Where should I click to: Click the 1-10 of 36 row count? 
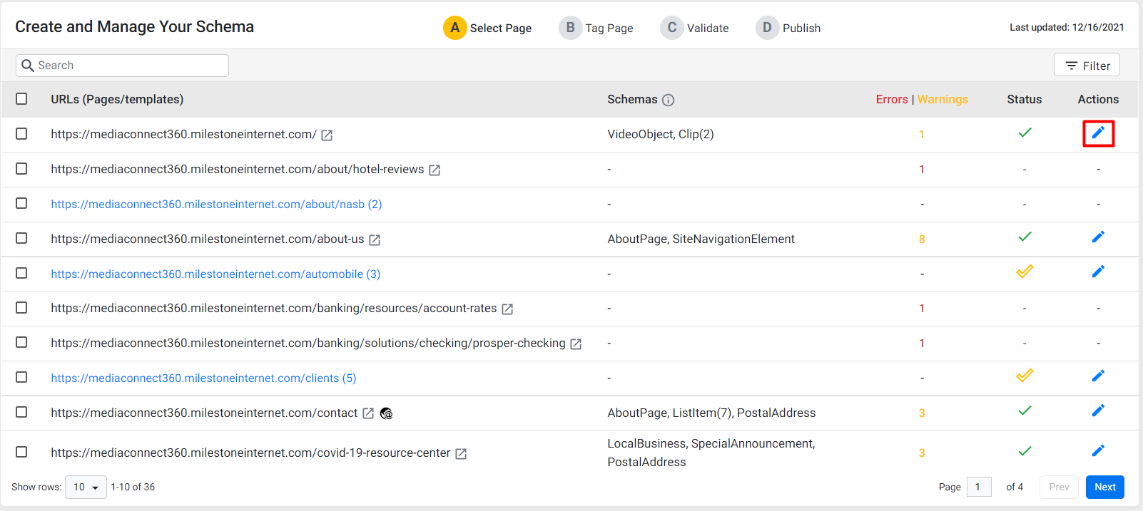pos(133,487)
